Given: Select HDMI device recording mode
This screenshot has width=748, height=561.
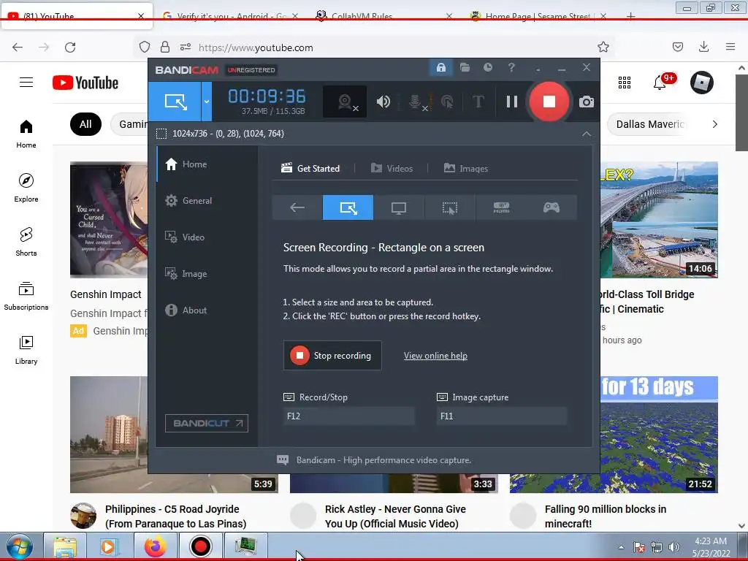Looking at the screenshot, I should click(x=501, y=207).
